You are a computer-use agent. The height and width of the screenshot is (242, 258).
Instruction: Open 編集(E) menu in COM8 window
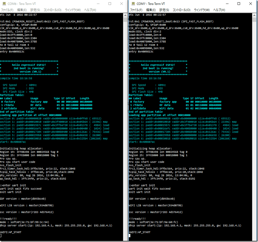pos(22,10)
